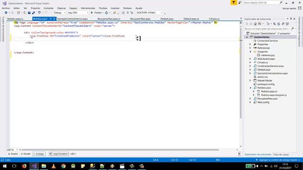Click the Solution Explorer search magnifier icon
The height and width of the screenshot is (170, 303).
click(293, 28)
